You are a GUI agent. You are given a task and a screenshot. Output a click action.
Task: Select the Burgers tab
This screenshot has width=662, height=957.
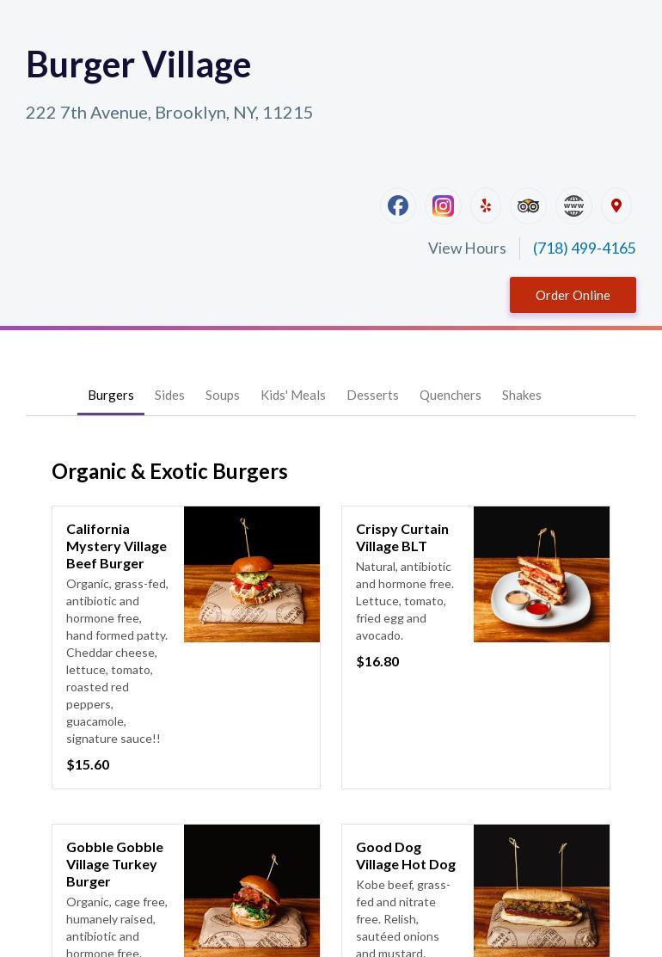pos(110,396)
